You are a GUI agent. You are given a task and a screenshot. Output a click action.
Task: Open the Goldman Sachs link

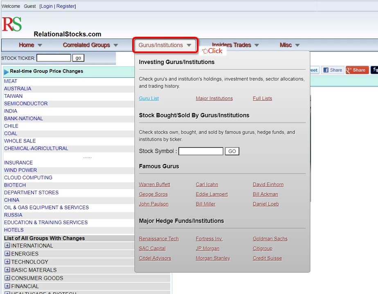[x=270, y=238]
